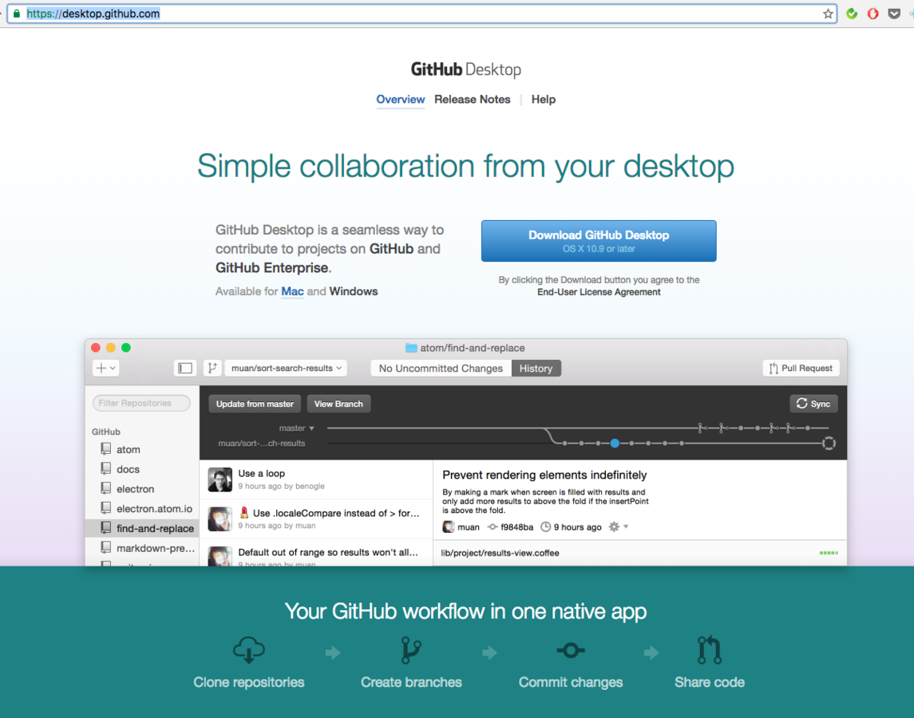Open the commit gear settings dropdown
Screen dimensions: 914x718
point(618,527)
